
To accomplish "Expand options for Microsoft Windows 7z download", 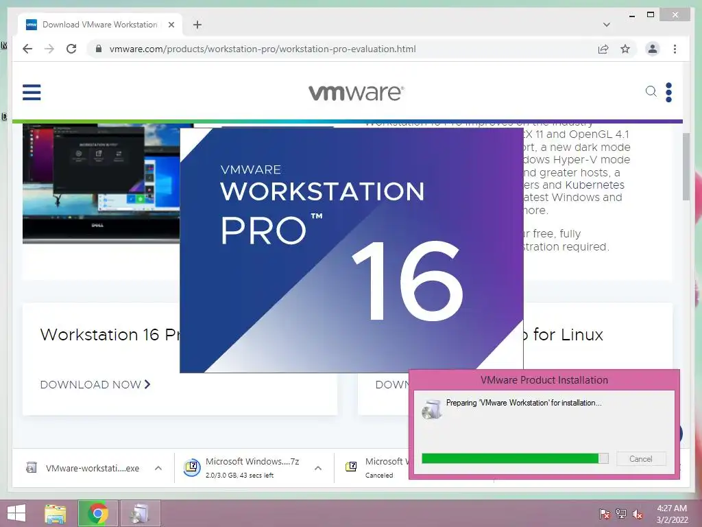I will pos(318,468).
